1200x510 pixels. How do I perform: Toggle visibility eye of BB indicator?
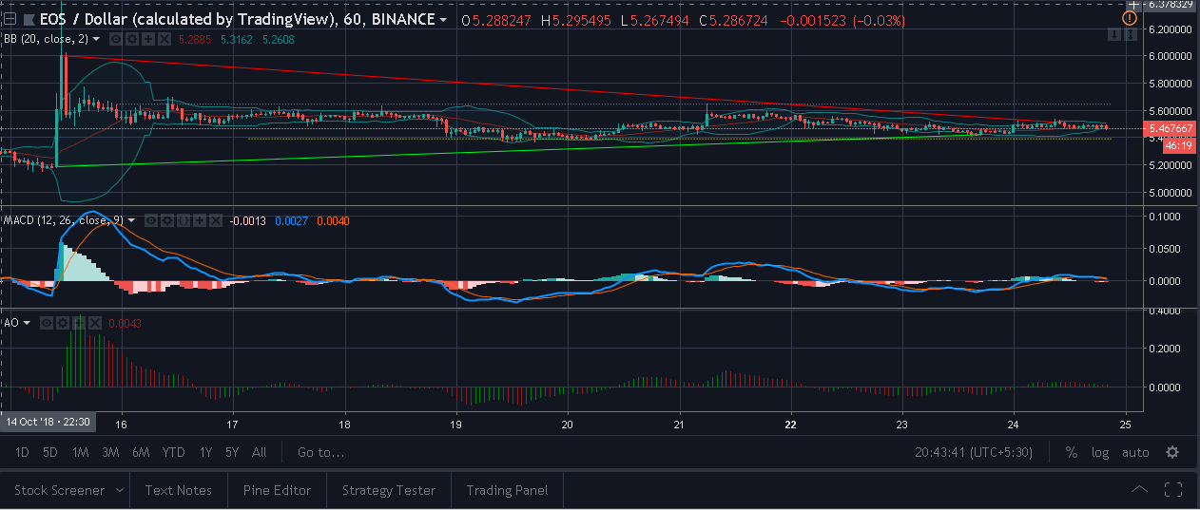[x=116, y=39]
